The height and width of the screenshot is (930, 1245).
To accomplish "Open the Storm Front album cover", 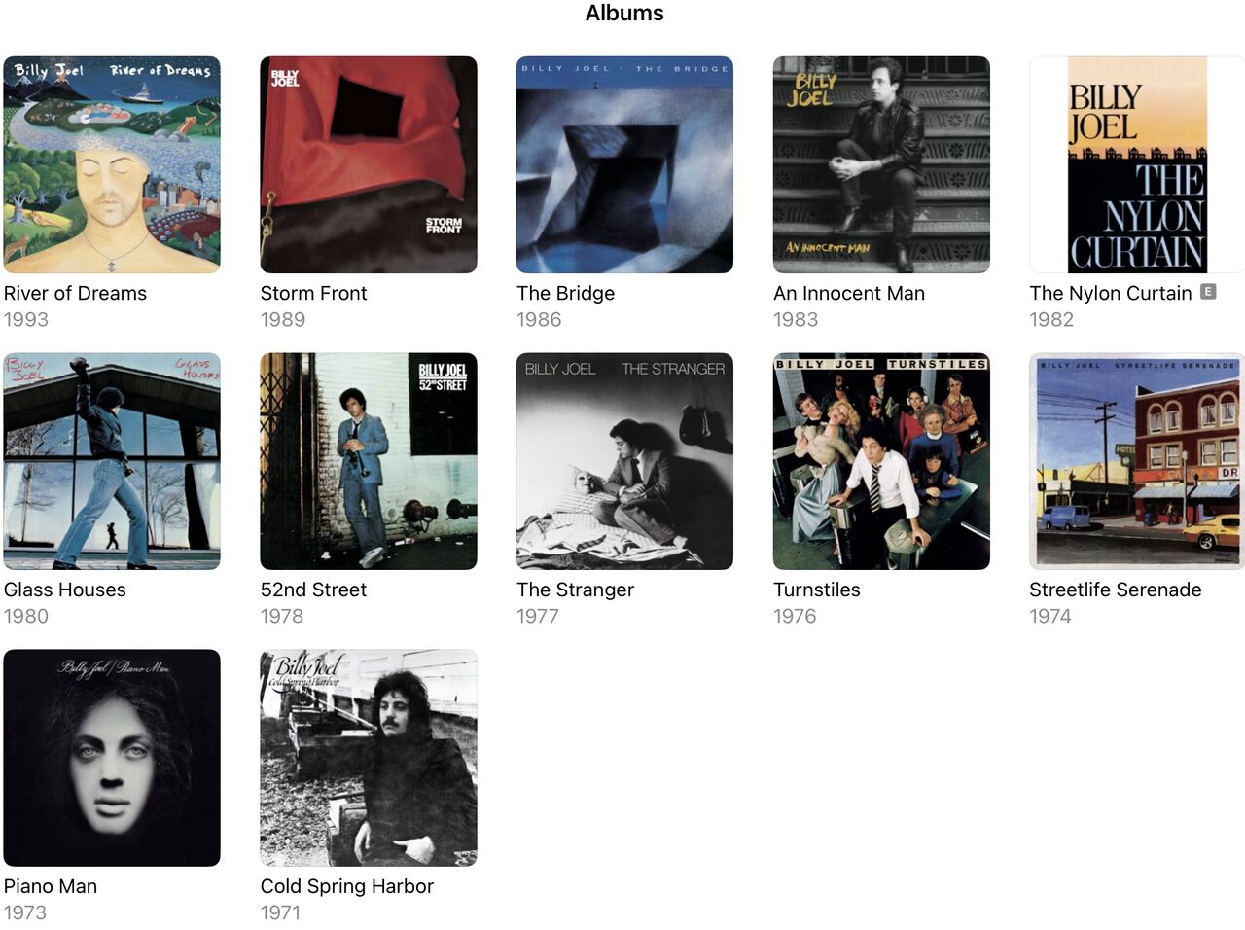I will pos(369,164).
